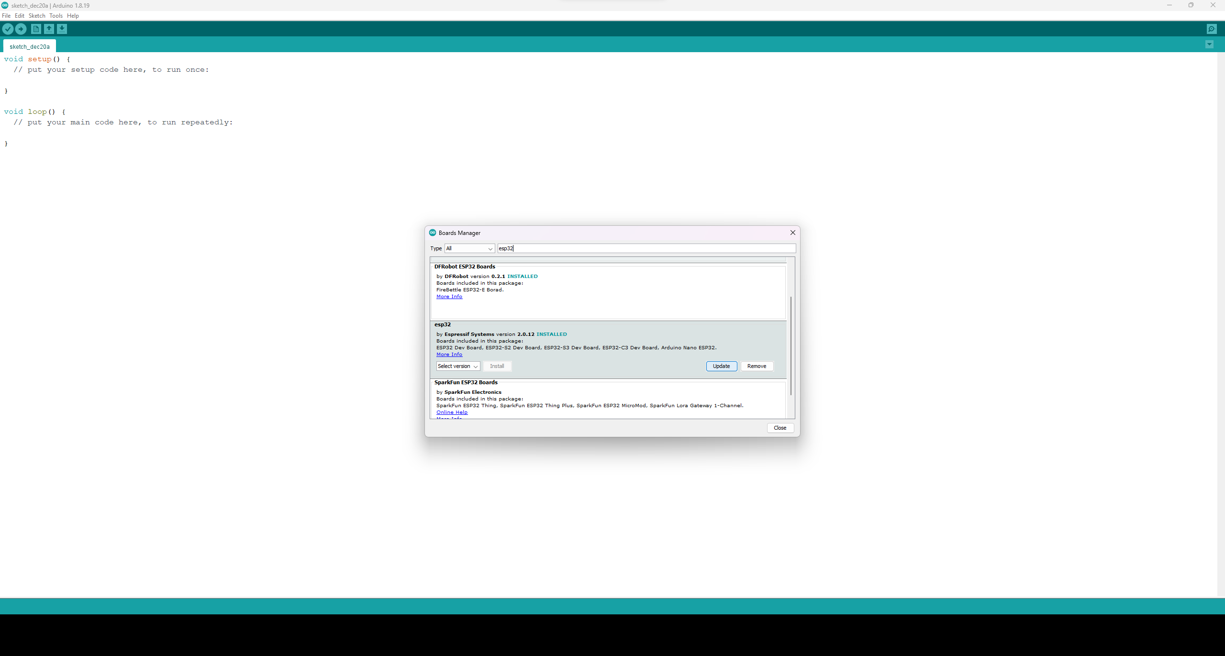Image resolution: width=1225 pixels, height=656 pixels.
Task: Remove the esp32 Espressif package
Action: tap(757, 366)
